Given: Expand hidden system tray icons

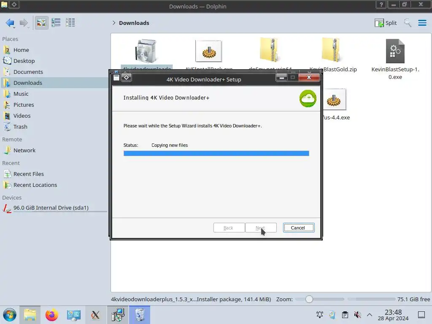Looking at the screenshot, I should tap(370, 315).
